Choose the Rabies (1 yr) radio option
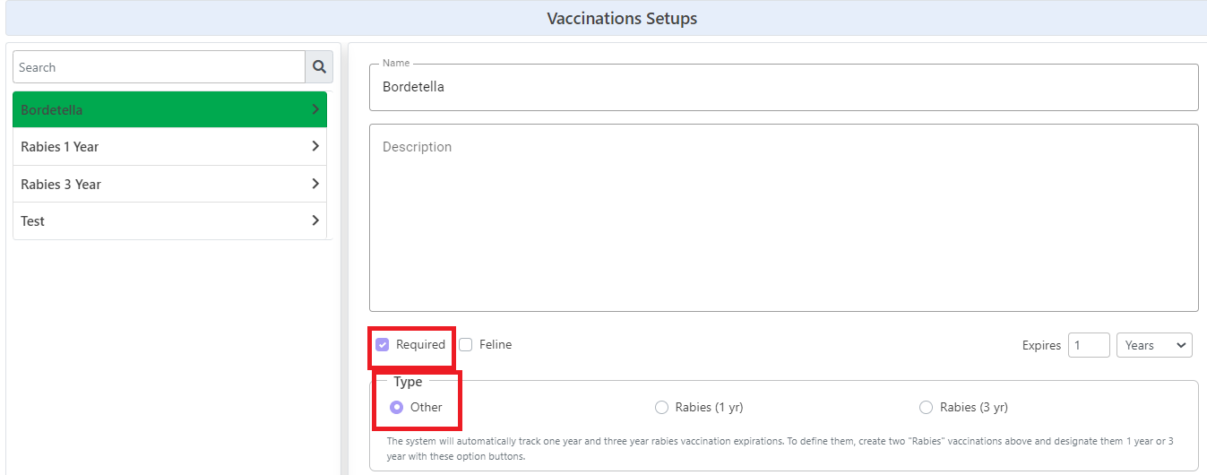This screenshot has width=1207, height=475. tap(661, 407)
